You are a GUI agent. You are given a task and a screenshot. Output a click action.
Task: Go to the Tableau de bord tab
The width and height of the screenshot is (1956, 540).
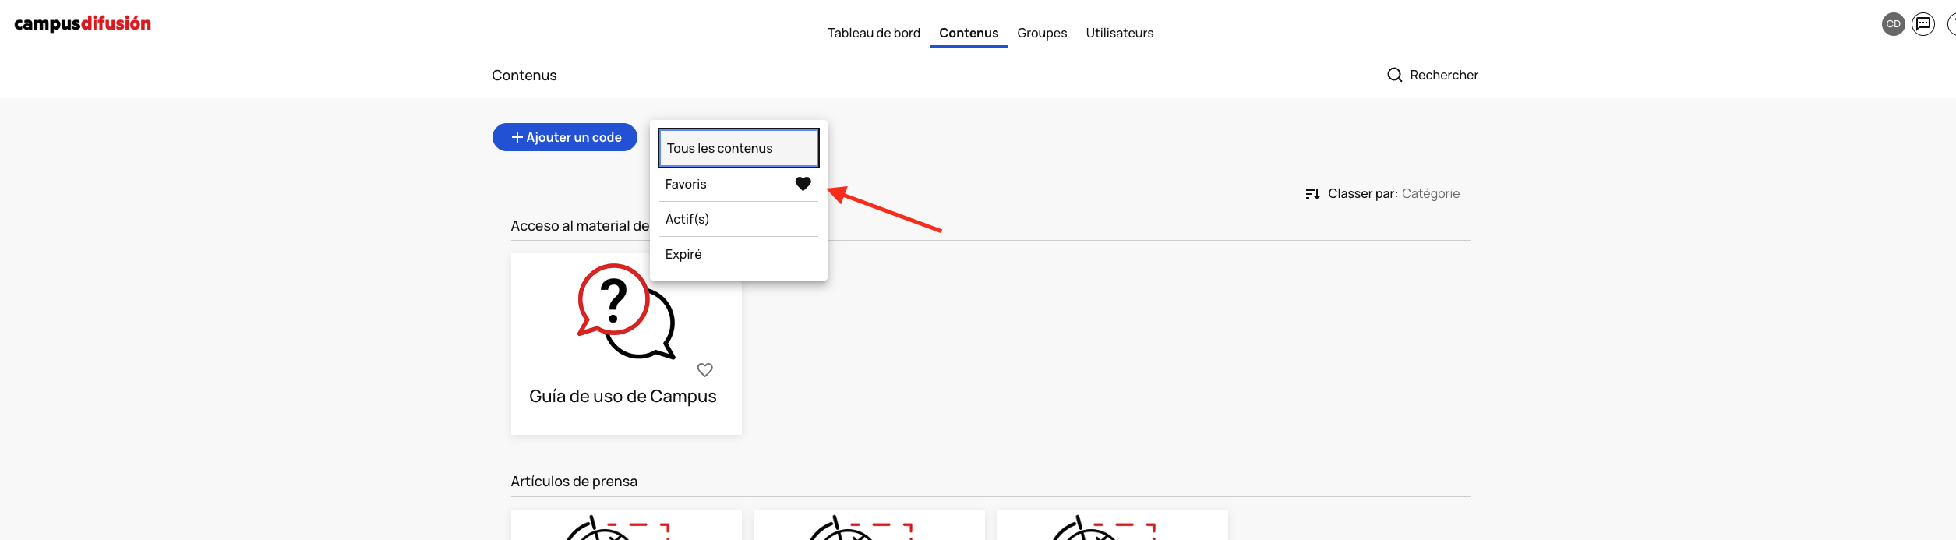point(874,33)
